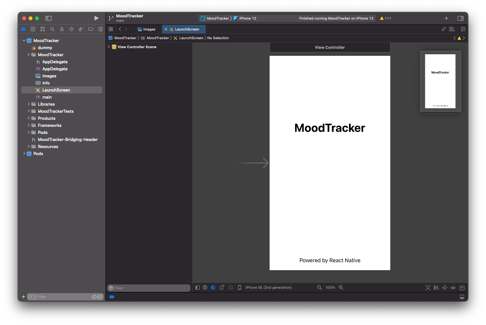Show the Issue navigator warnings
The image size is (486, 325).
click(x=62, y=29)
